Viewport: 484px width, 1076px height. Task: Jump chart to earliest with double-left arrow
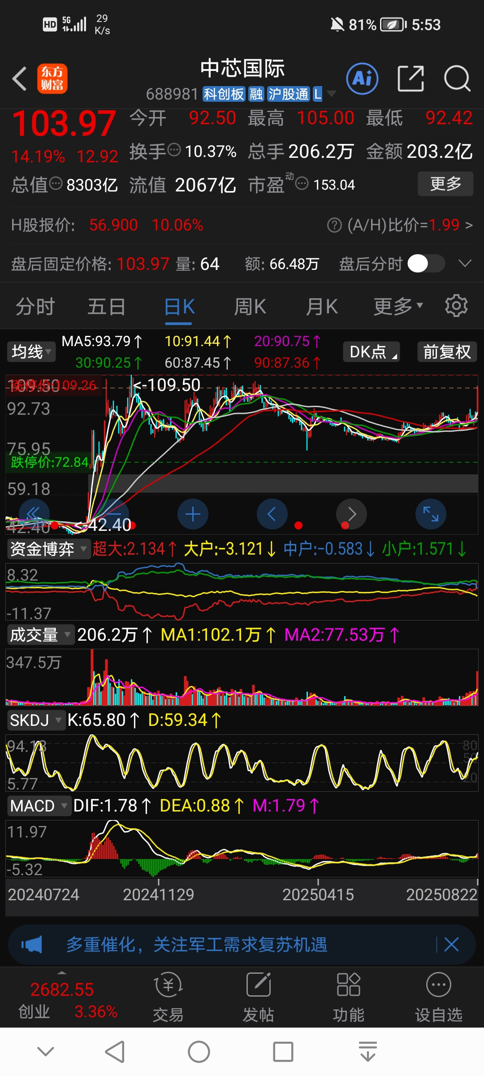coord(34,514)
